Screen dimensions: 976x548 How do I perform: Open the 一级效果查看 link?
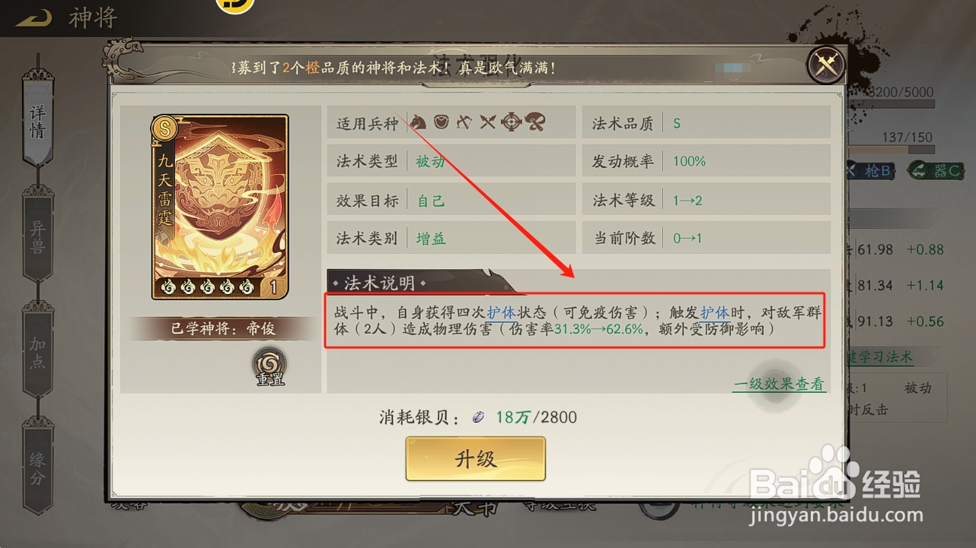click(779, 384)
